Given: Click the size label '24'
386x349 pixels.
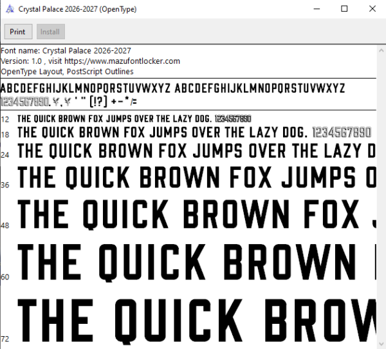Looking at the screenshot, I should 5,155.
